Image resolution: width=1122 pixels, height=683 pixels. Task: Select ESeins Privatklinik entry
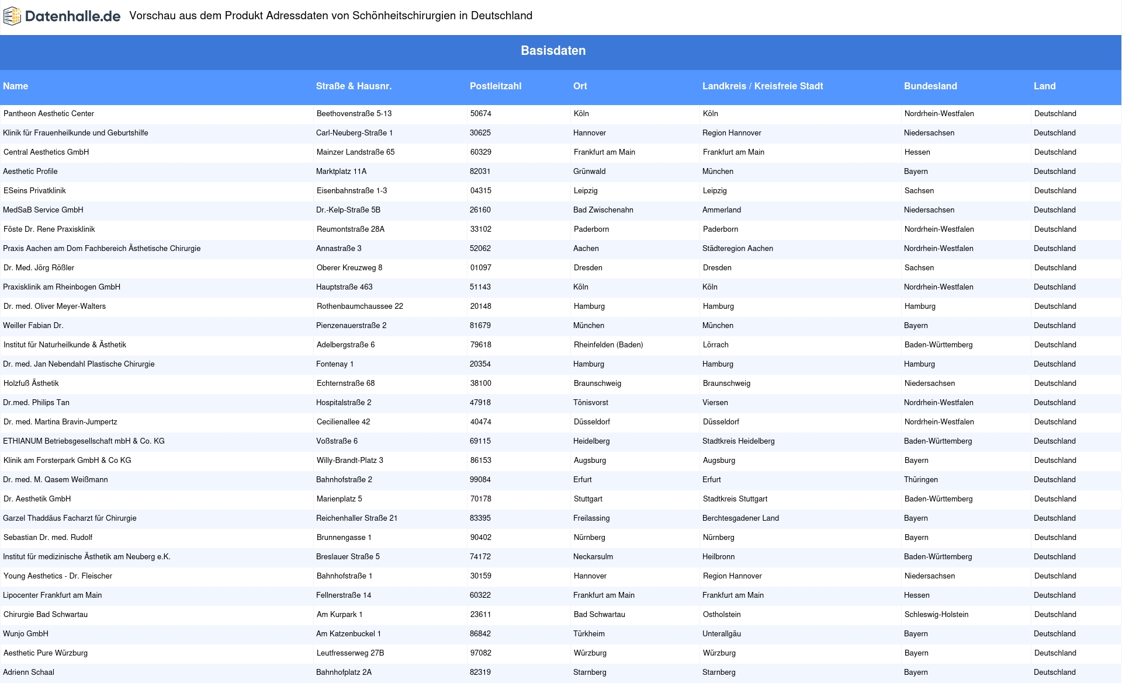pos(34,190)
